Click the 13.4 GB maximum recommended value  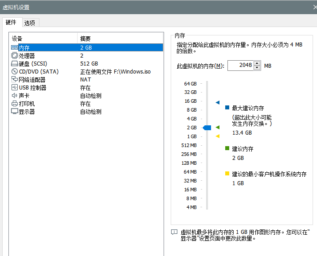tap(242, 132)
